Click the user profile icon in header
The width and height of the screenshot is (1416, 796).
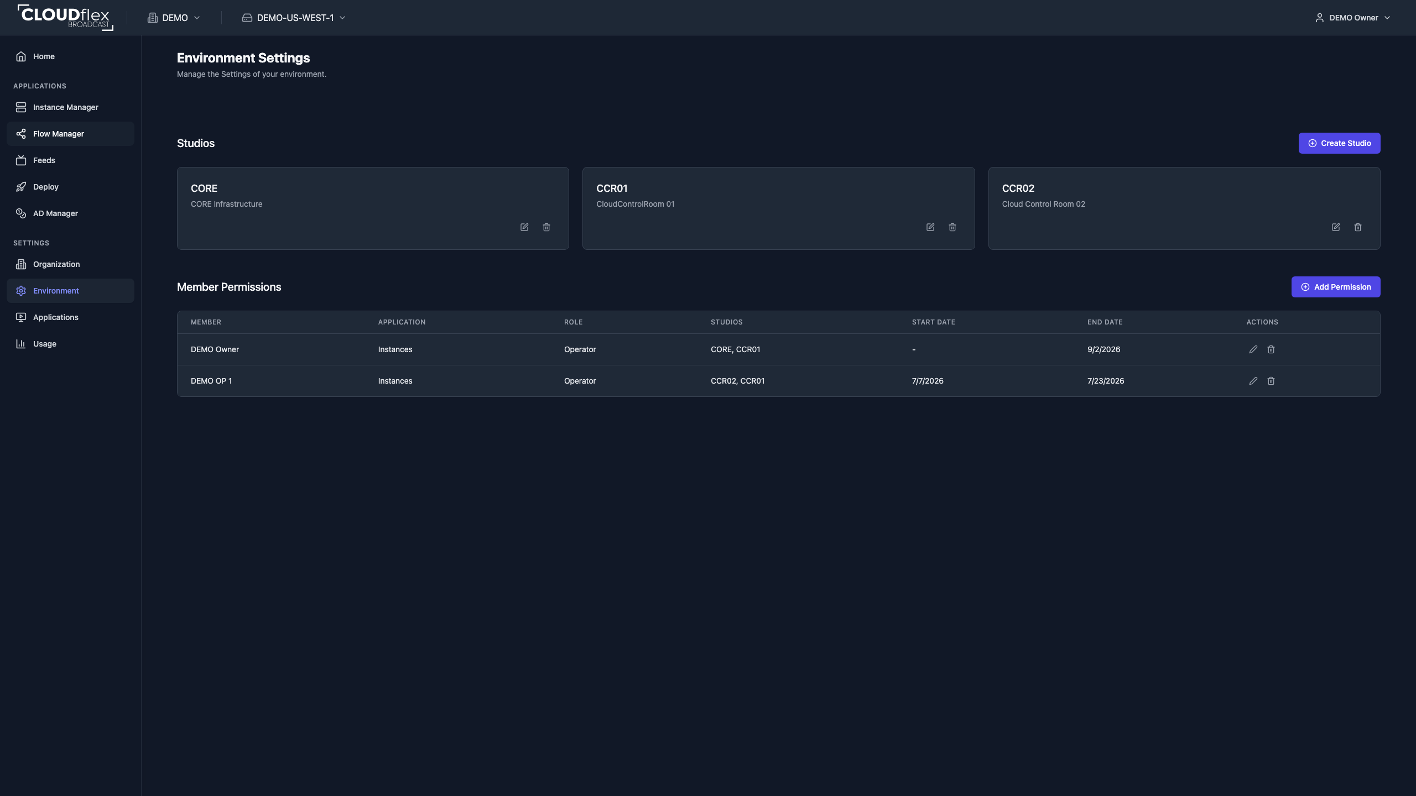(1320, 18)
